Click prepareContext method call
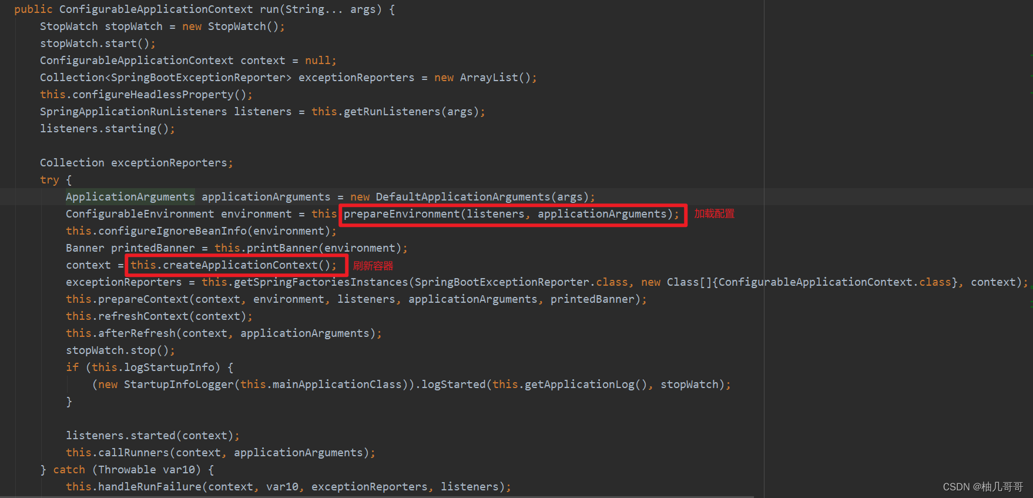The image size is (1033, 498). coord(143,299)
